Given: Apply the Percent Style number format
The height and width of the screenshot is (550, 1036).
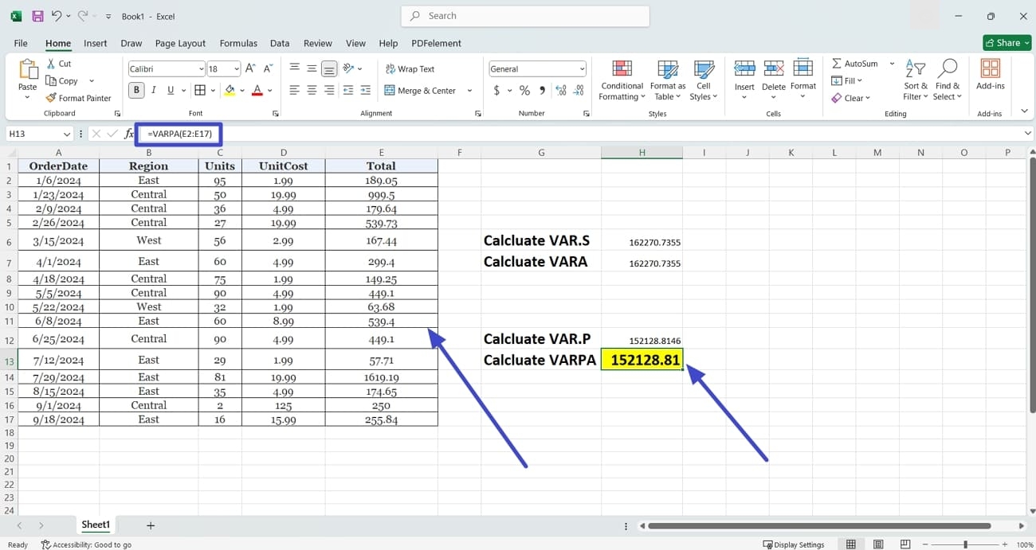Looking at the screenshot, I should [524, 91].
